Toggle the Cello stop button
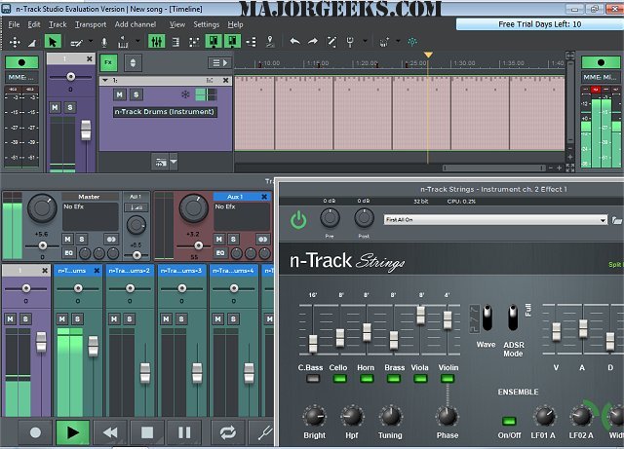624x449 pixels. point(338,379)
